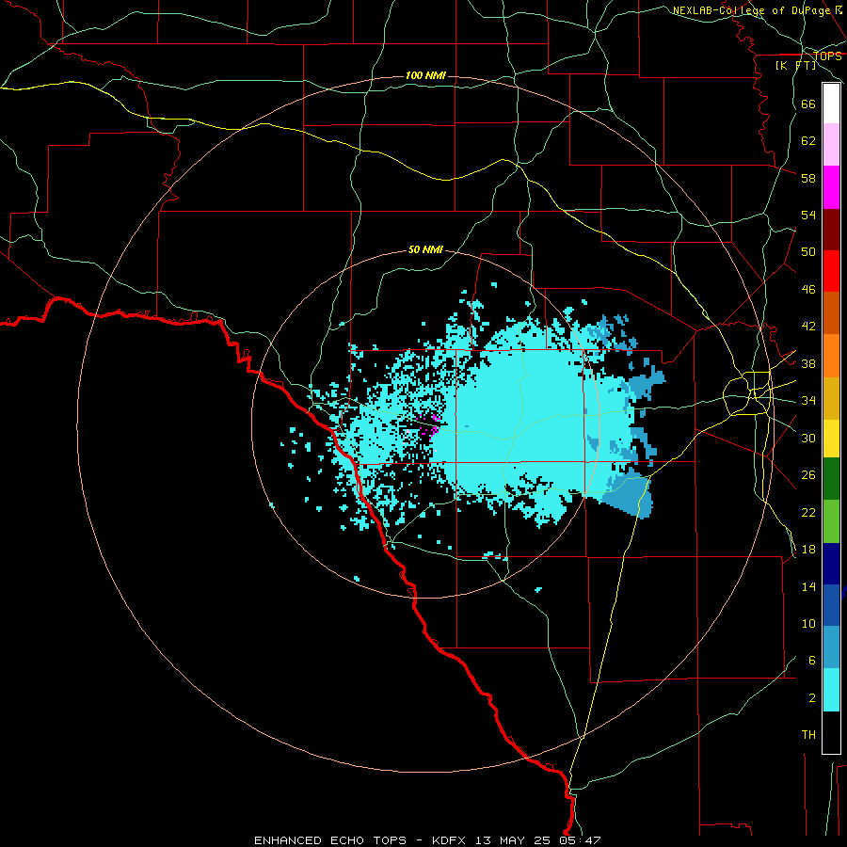Click the dark green 26 kft swatch

point(831,479)
